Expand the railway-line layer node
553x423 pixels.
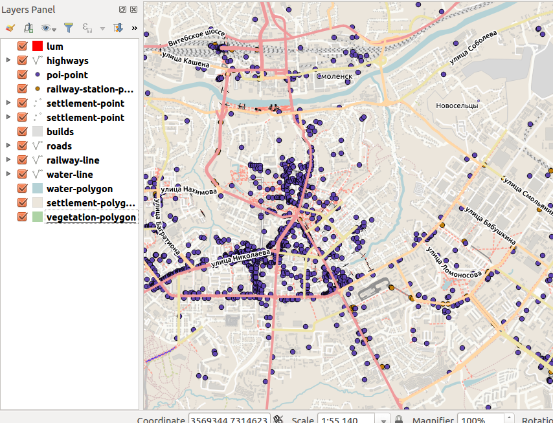8,160
